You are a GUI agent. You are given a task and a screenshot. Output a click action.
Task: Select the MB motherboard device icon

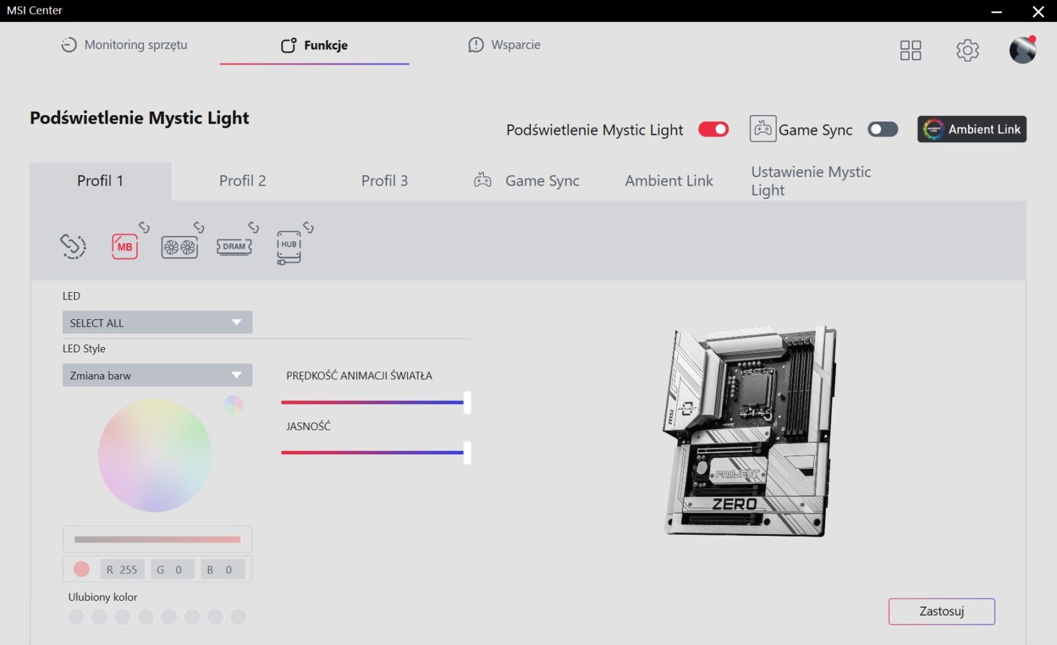pyautogui.click(x=125, y=247)
